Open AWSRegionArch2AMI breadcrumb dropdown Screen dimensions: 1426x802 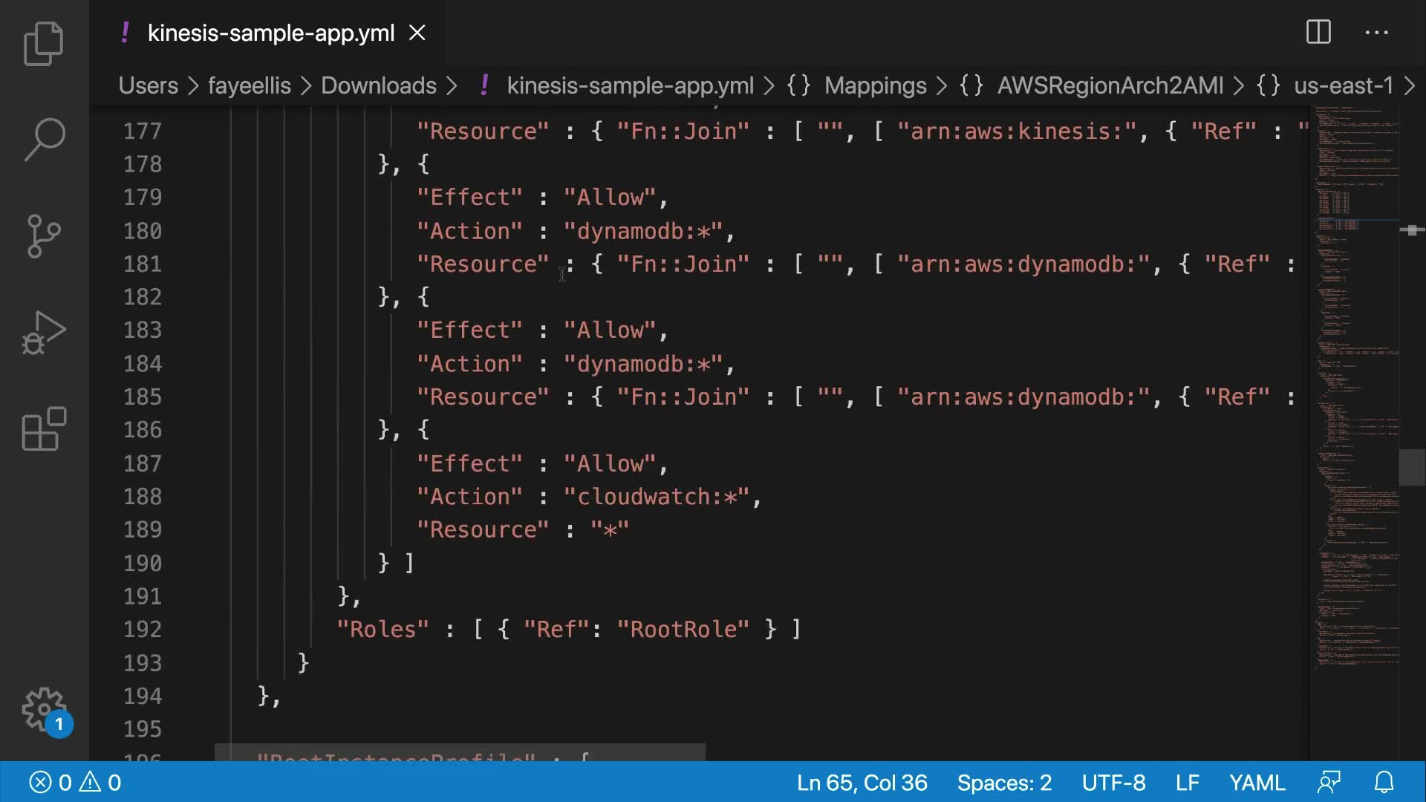(x=1110, y=85)
